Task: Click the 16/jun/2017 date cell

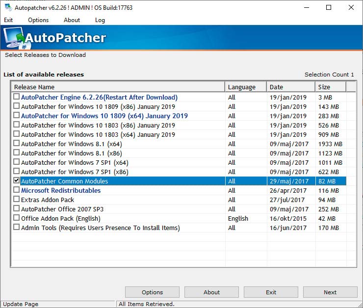Action: pos(288,228)
